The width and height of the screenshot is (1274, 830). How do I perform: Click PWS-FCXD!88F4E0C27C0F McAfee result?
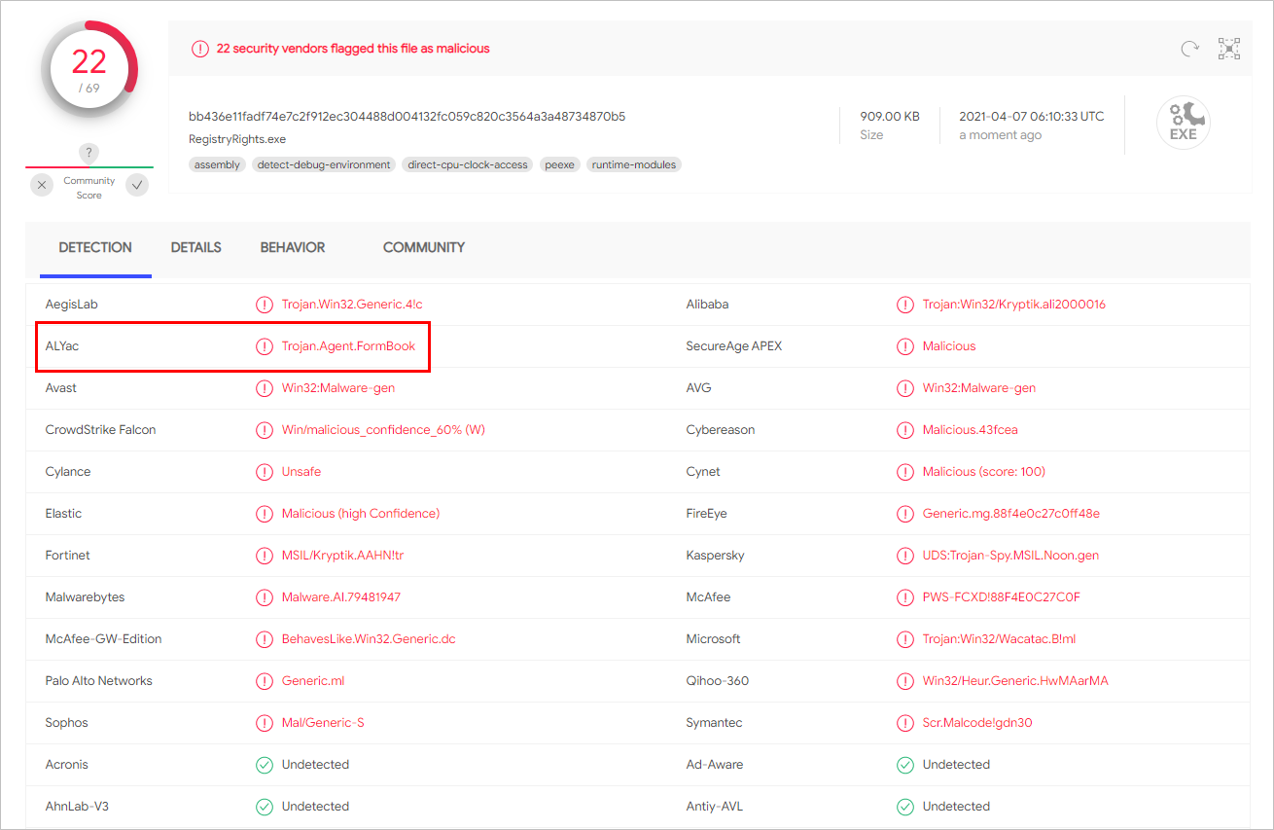pyautogui.click(x=1002, y=597)
